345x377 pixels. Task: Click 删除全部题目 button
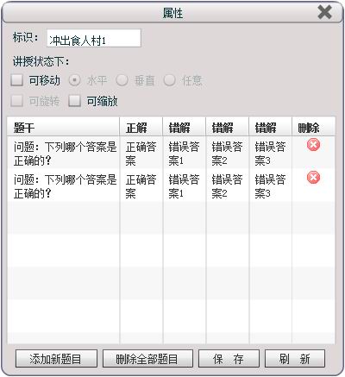click(x=147, y=359)
